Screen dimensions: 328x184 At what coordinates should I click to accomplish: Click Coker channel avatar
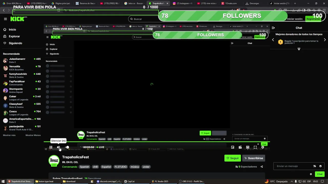(x=5, y=98)
